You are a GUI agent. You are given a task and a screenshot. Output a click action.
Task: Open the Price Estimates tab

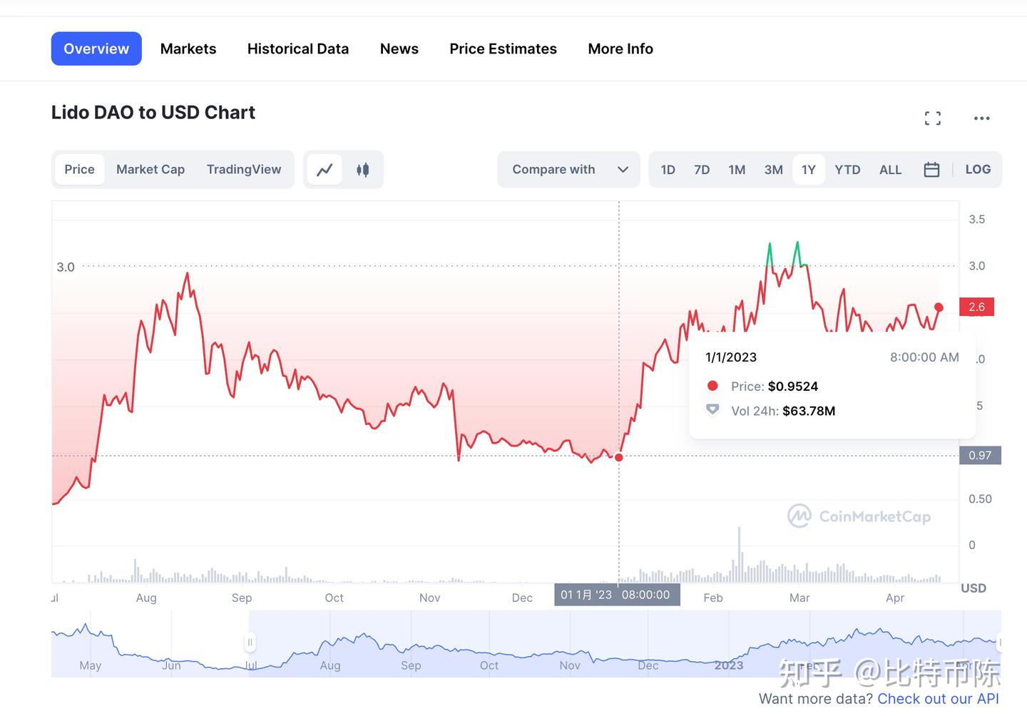coord(503,49)
